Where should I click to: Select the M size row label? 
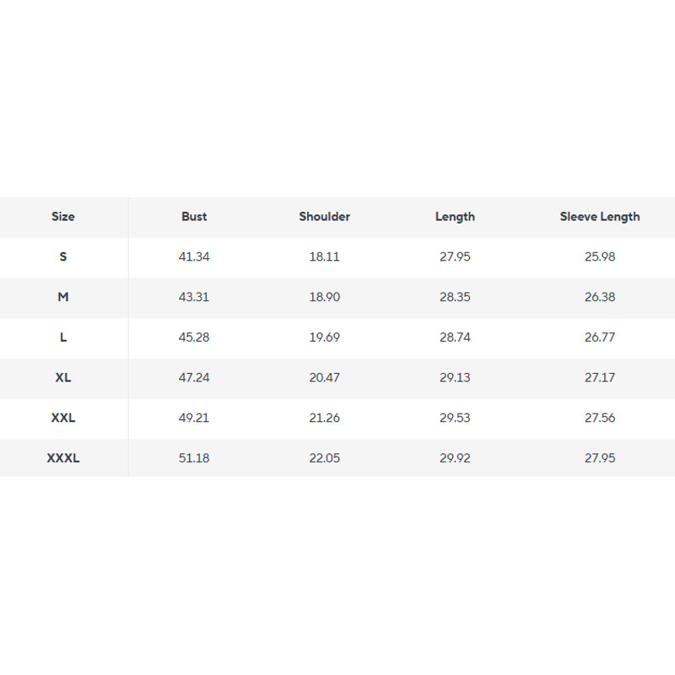[x=63, y=297]
